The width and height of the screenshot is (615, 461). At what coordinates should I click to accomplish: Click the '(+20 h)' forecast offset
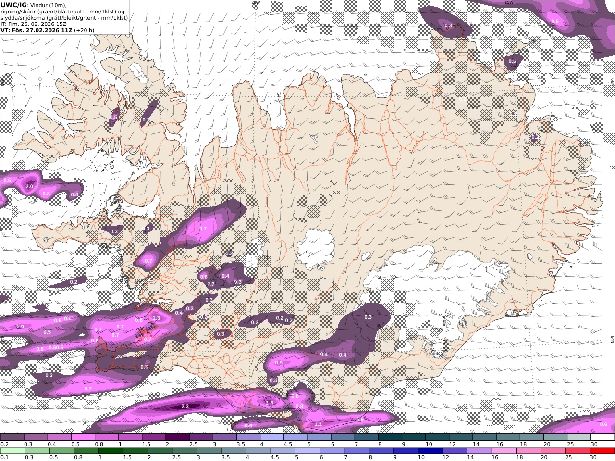click(84, 30)
